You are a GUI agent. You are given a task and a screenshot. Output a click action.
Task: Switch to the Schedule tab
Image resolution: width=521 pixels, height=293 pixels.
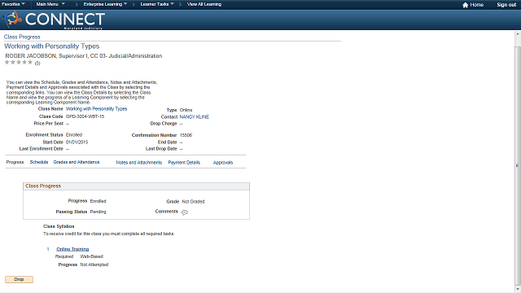[39, 162]
